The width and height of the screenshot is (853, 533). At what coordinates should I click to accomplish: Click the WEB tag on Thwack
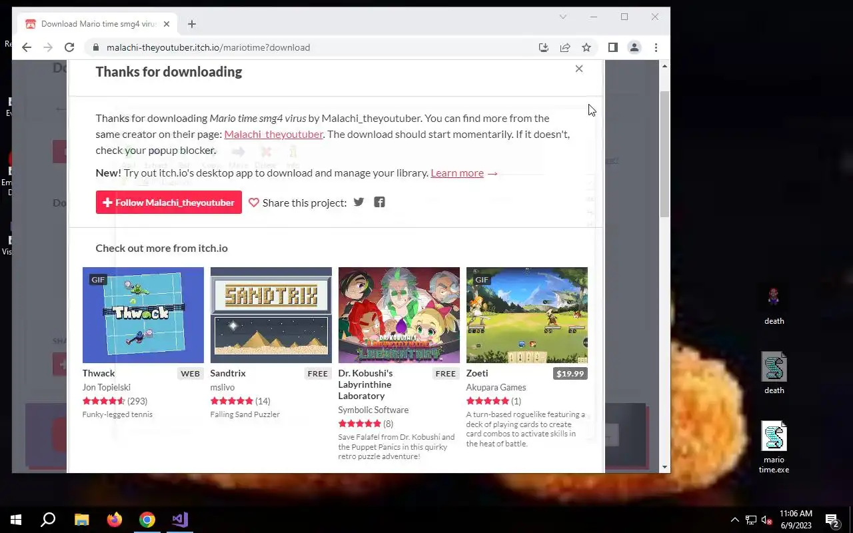190,373
